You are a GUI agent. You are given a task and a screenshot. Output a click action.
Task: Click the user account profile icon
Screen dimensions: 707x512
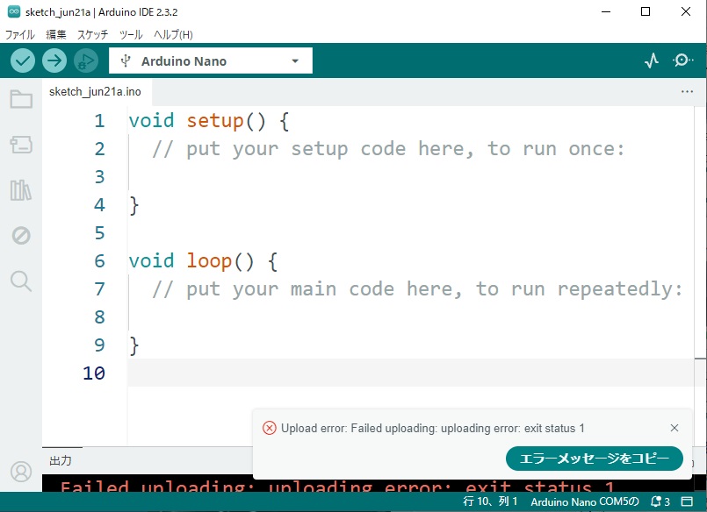(21, 472)
